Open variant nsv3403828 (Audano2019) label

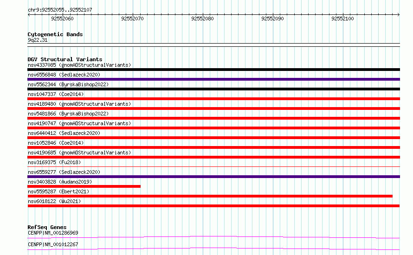click(x=60, y=182)
